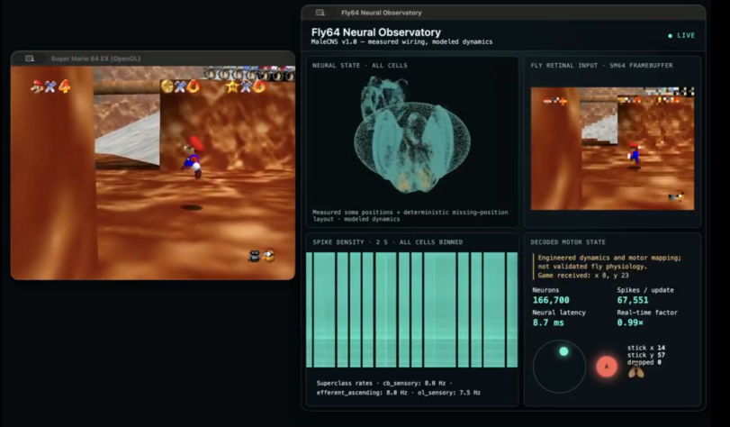Viewport: 730px width, 427px height.
Task: Click the fly icon below dropped counter
Action: coord(636,372)
